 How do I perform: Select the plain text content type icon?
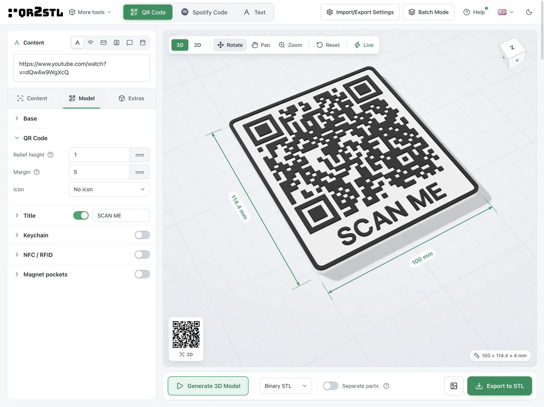click(77, 43)
